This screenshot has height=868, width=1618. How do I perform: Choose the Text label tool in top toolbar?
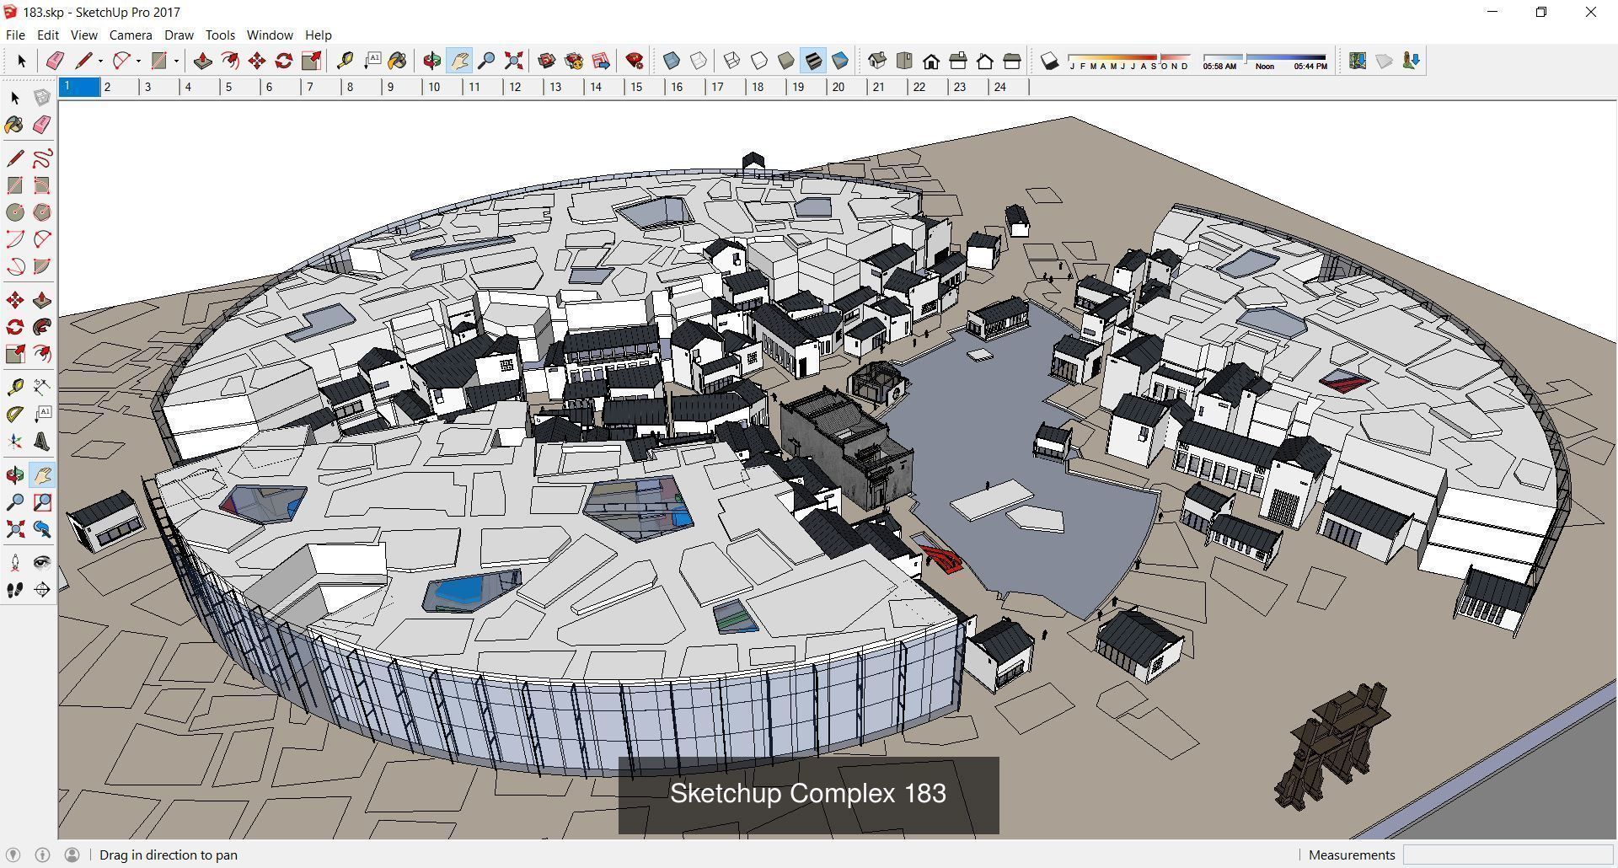pos(372,61)
